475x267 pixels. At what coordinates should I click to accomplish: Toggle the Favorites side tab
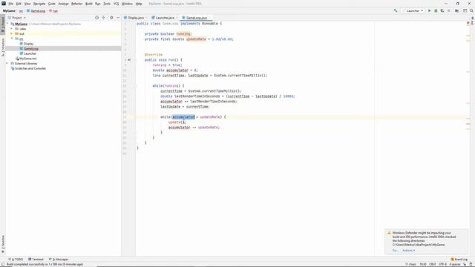coord(3,245)
